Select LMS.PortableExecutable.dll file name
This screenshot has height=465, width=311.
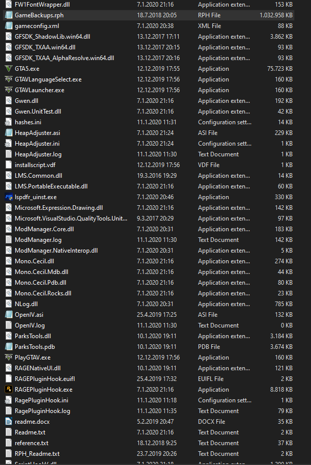[x=51, y=186]
